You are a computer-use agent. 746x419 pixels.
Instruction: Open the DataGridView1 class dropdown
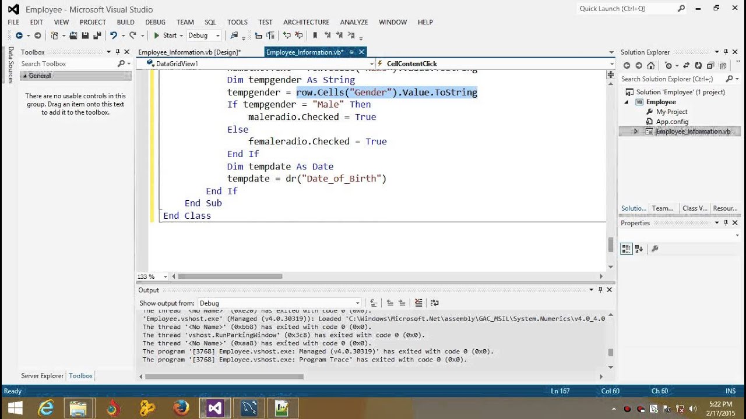tap(372, 63)
